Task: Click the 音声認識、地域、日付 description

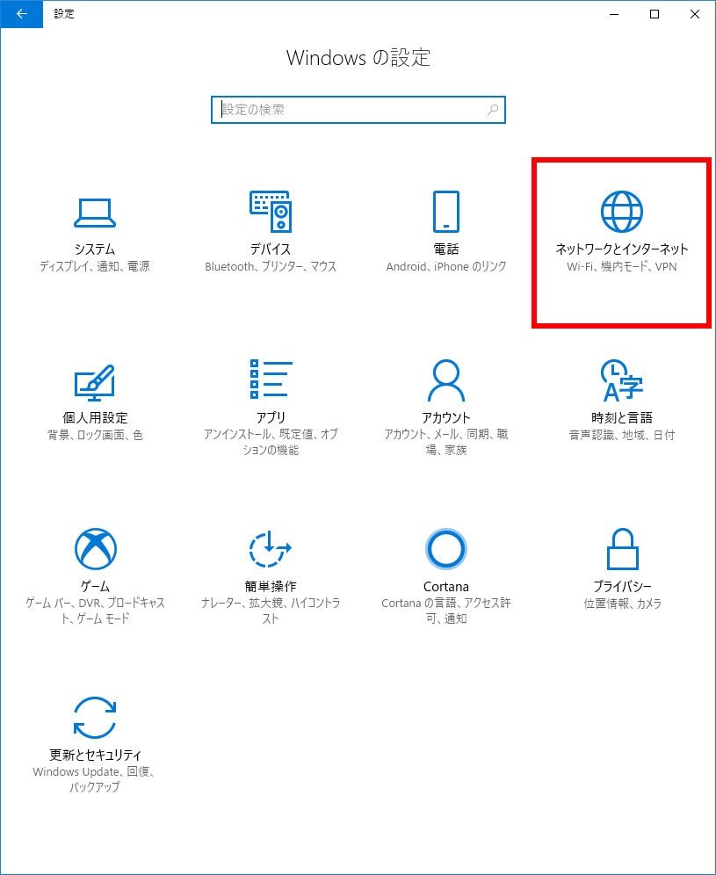Action: click(622, 435)
